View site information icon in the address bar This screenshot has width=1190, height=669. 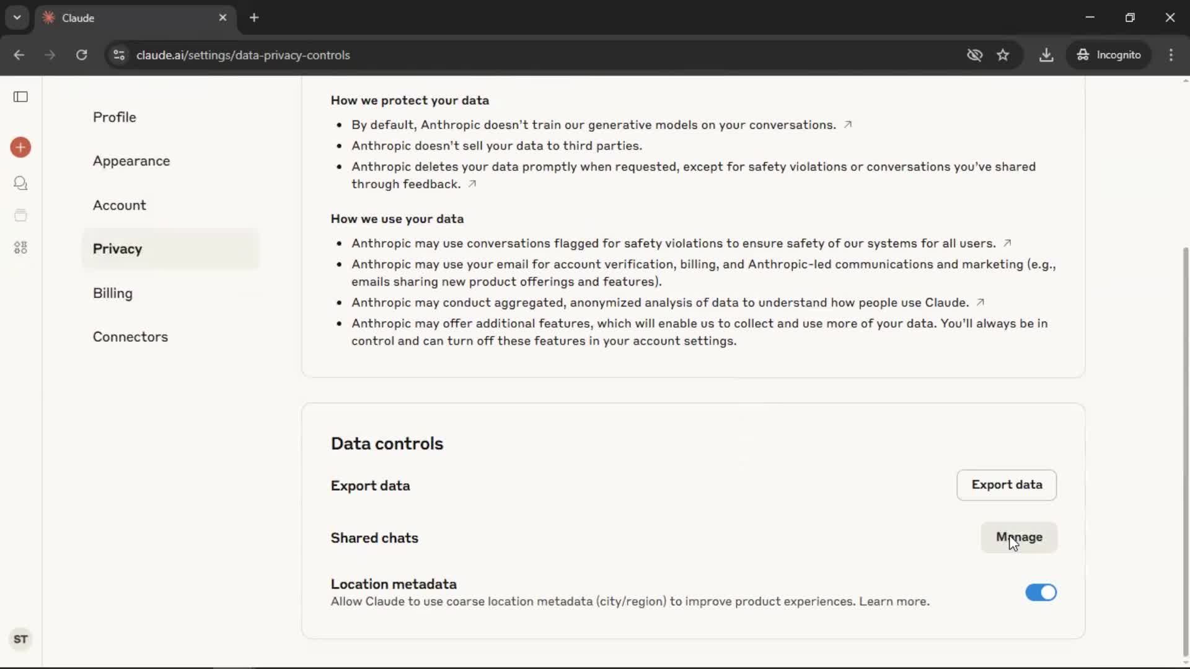coord(119,55)
